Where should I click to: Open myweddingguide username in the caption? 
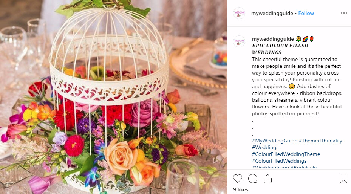(273, 39)
